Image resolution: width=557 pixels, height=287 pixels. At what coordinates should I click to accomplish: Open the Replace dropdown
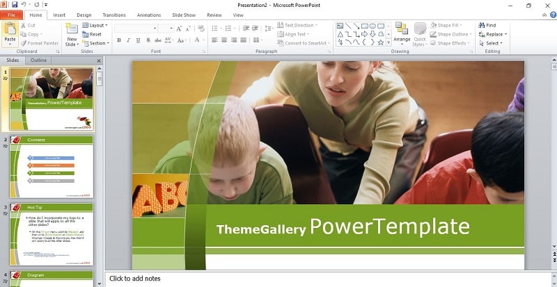493,35
